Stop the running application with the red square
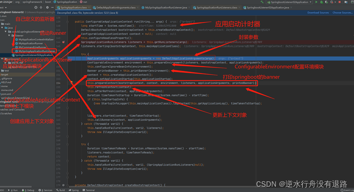This screenshot has width=354, height=192. point(340,2)
